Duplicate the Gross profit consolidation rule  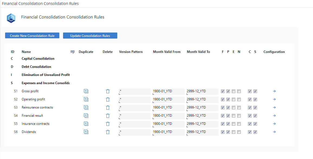point(86,91)
